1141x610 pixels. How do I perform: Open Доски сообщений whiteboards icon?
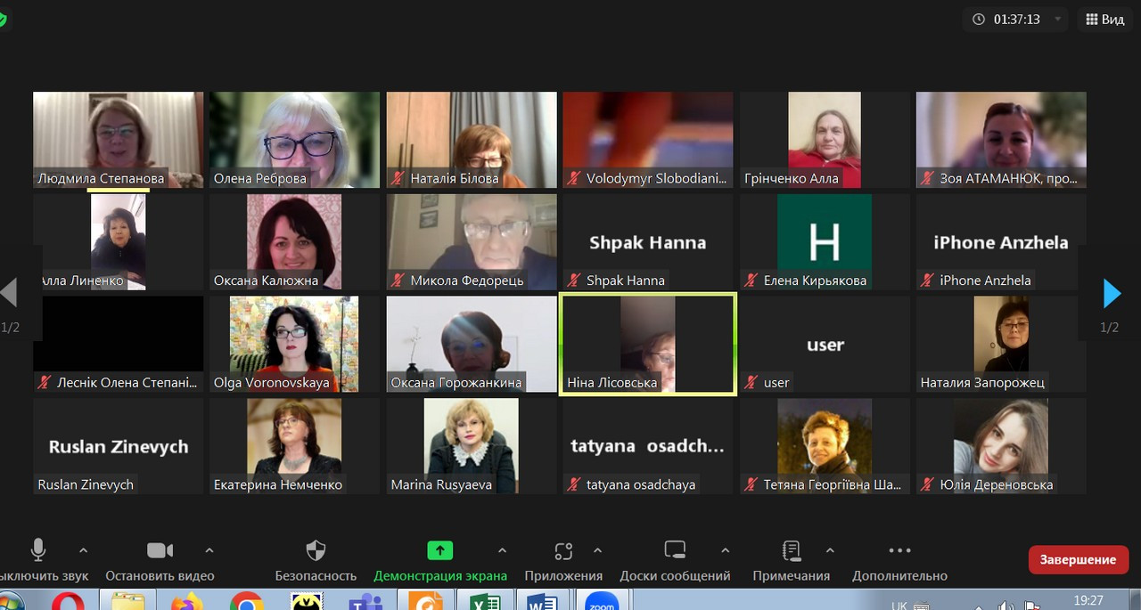coord(675,550)
